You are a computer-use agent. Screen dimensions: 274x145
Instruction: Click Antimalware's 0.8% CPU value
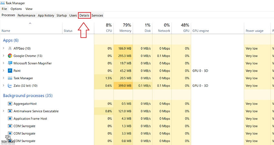pos(109,111)
